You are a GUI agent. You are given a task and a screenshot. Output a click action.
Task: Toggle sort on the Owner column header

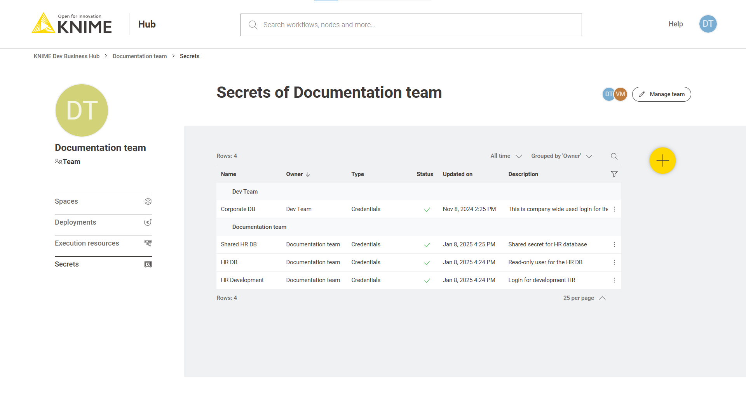(x=298, y=174)
